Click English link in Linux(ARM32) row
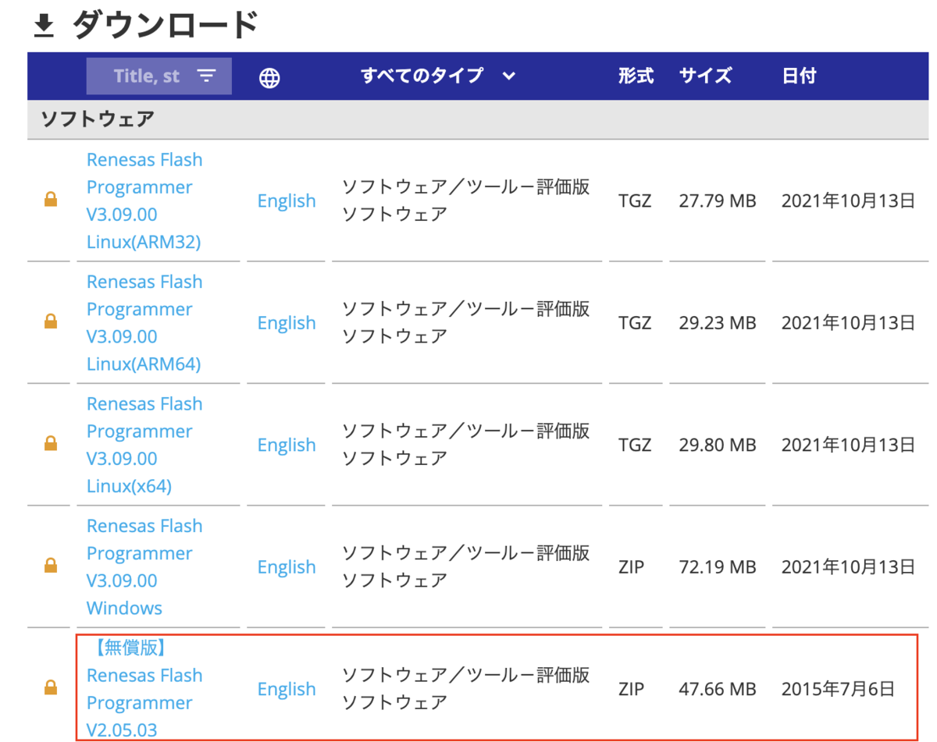The width and height of the screenshot is (937, 742). 287,201
